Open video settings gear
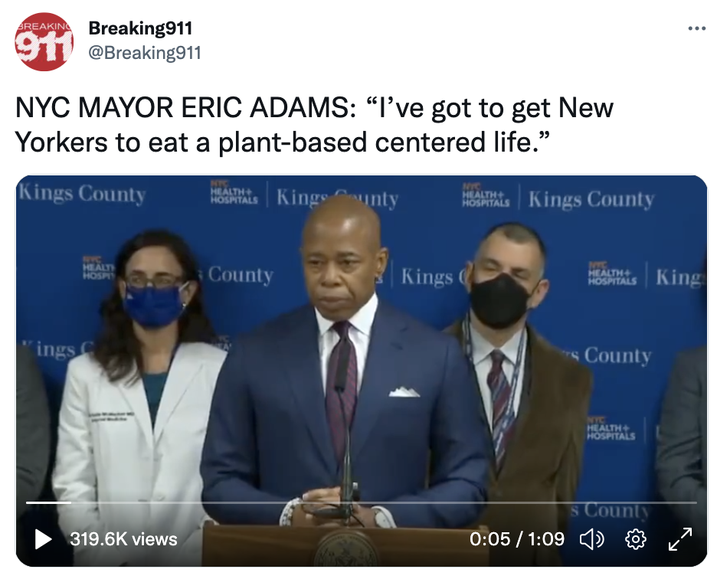 [636, 540]
